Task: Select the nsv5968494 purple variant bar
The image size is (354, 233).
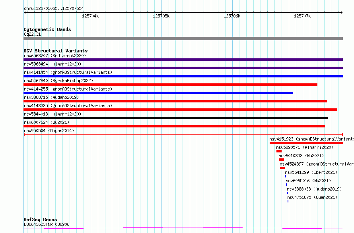Action: click(x=183, y=68)
